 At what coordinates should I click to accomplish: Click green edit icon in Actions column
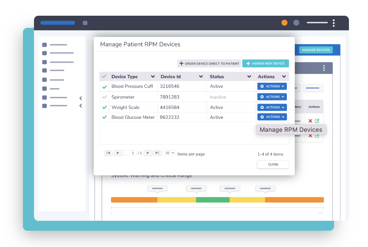pos(317,121)
